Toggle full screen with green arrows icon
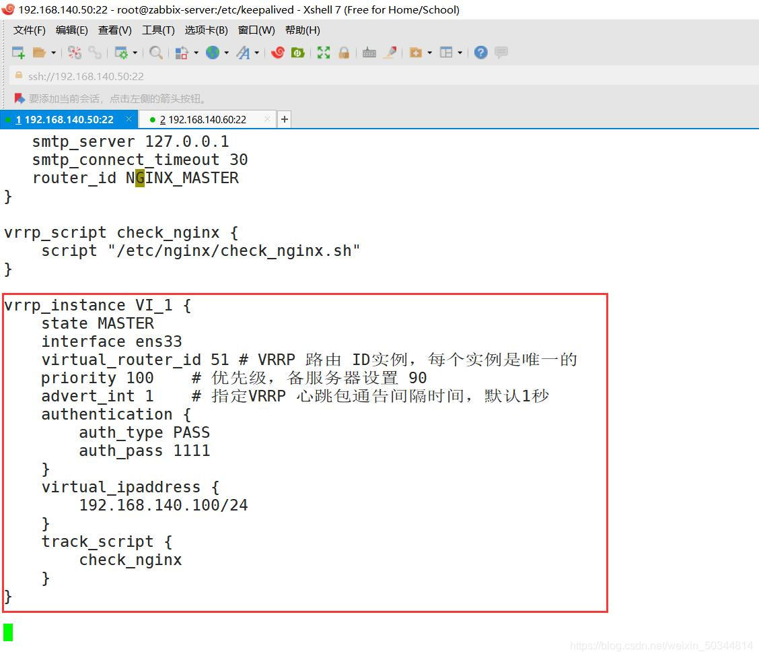The height and width of the screenshot is (658, 759). [x=324, y=53]
